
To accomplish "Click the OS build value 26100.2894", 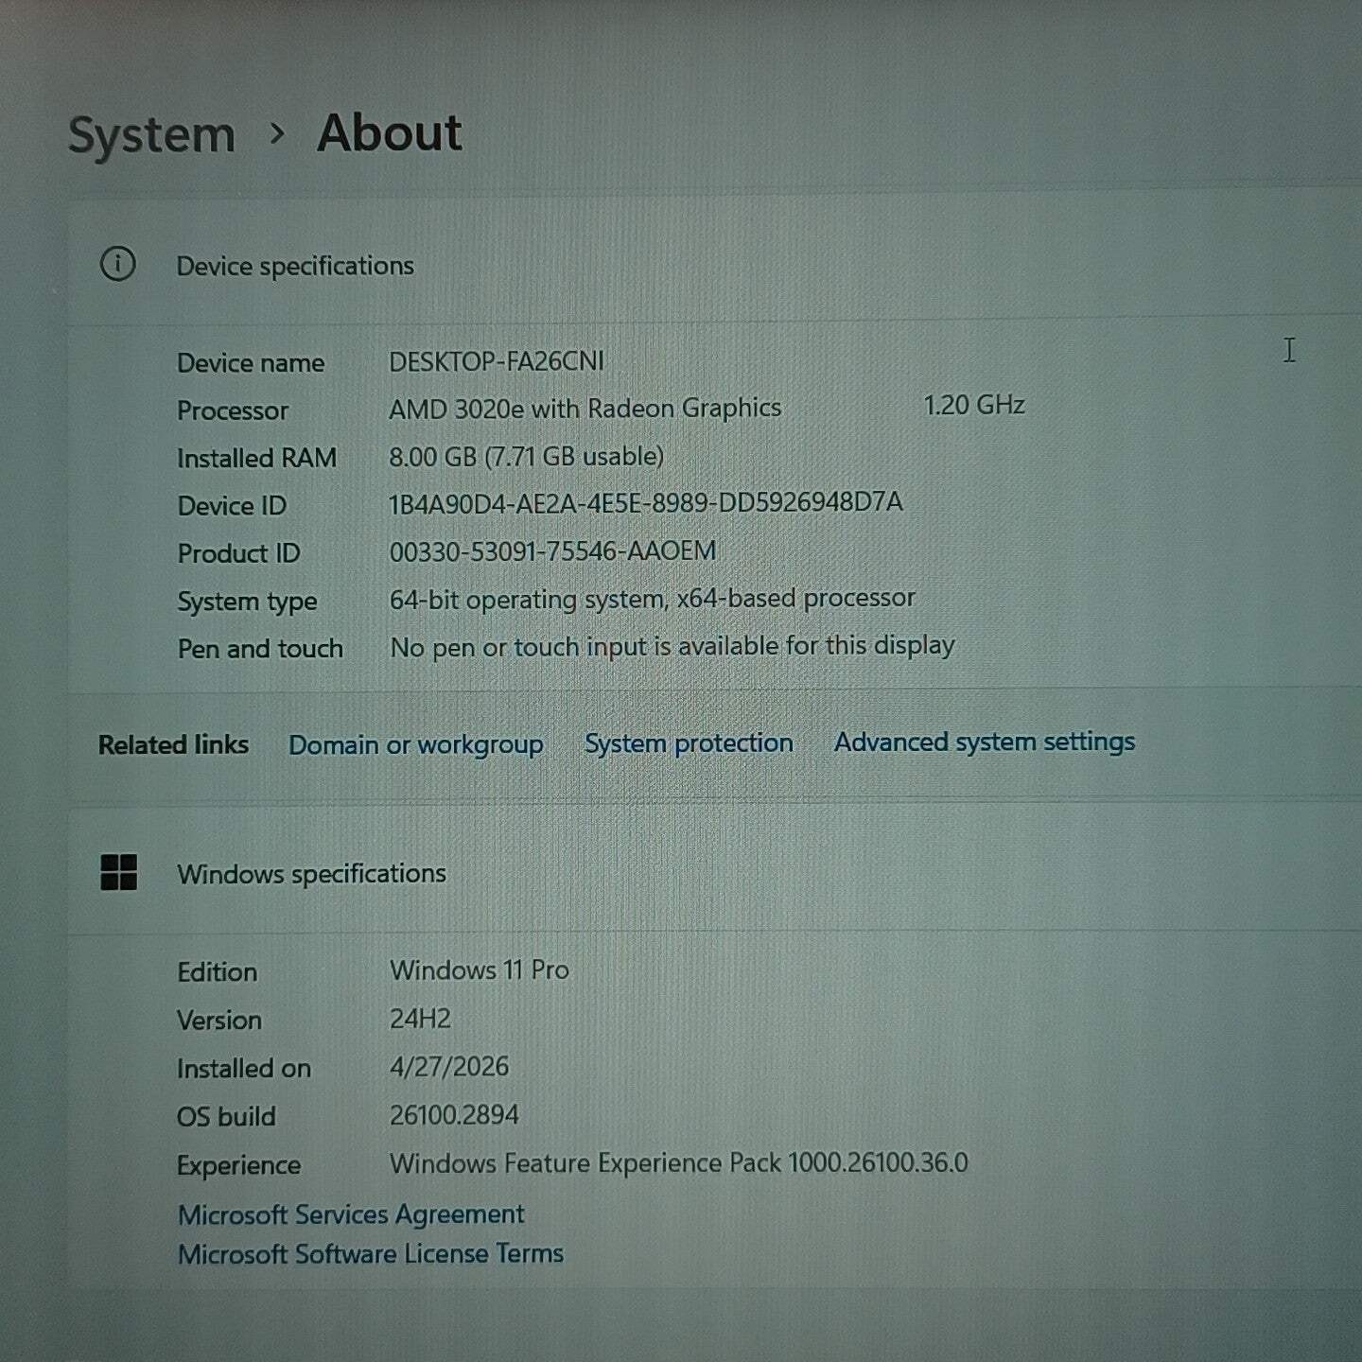I will [454, 1115].
